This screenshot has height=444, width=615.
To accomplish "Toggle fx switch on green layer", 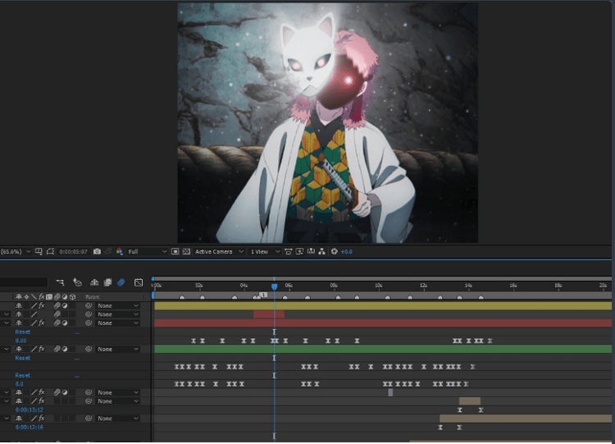I will (42, 349).
